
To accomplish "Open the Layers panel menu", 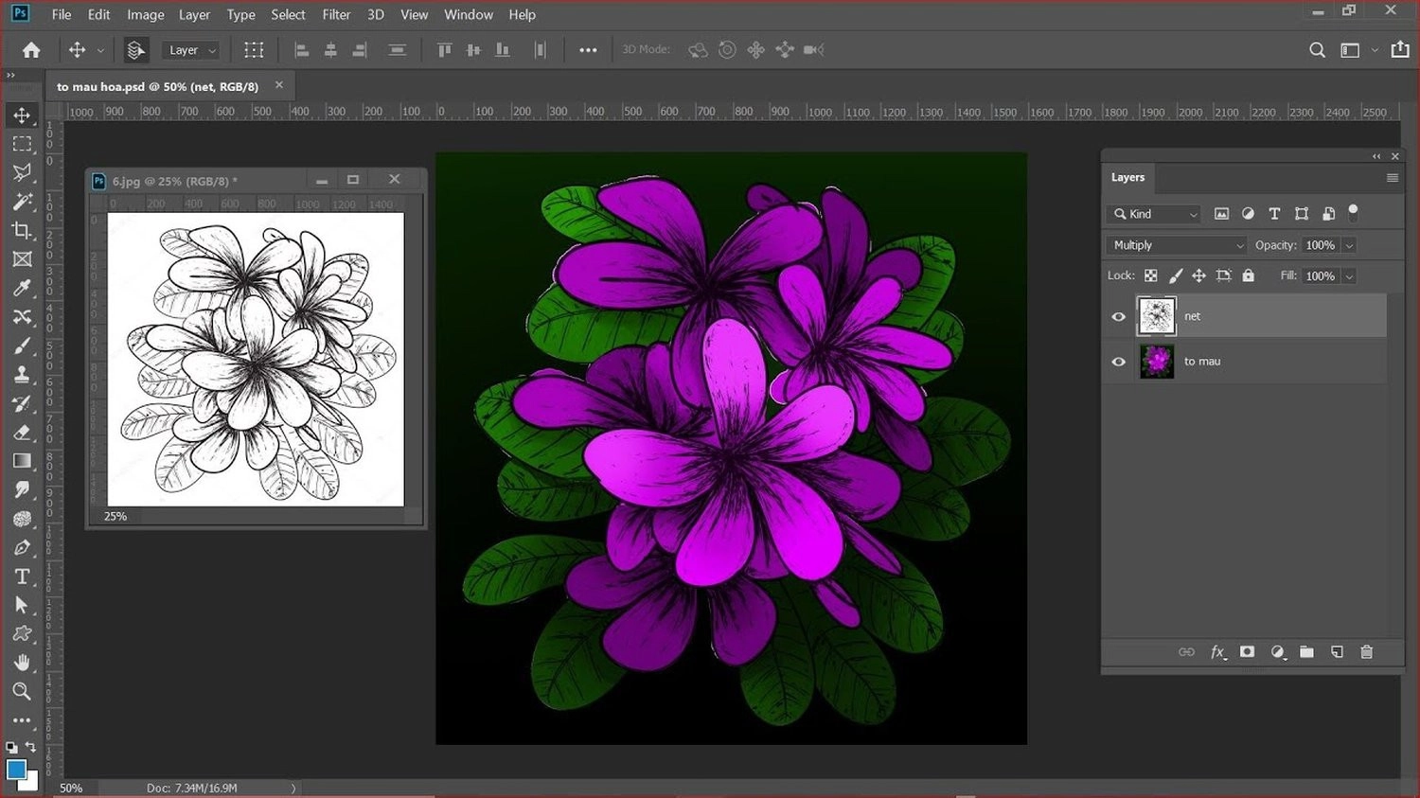I will click(x=1392, y=178).
